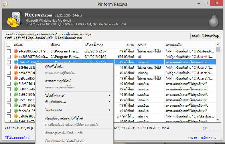Click สลับไปยังโหมดขั้นสูง advanced mode button
Viewport: 225px width, 144px height.
coord(206,36)
